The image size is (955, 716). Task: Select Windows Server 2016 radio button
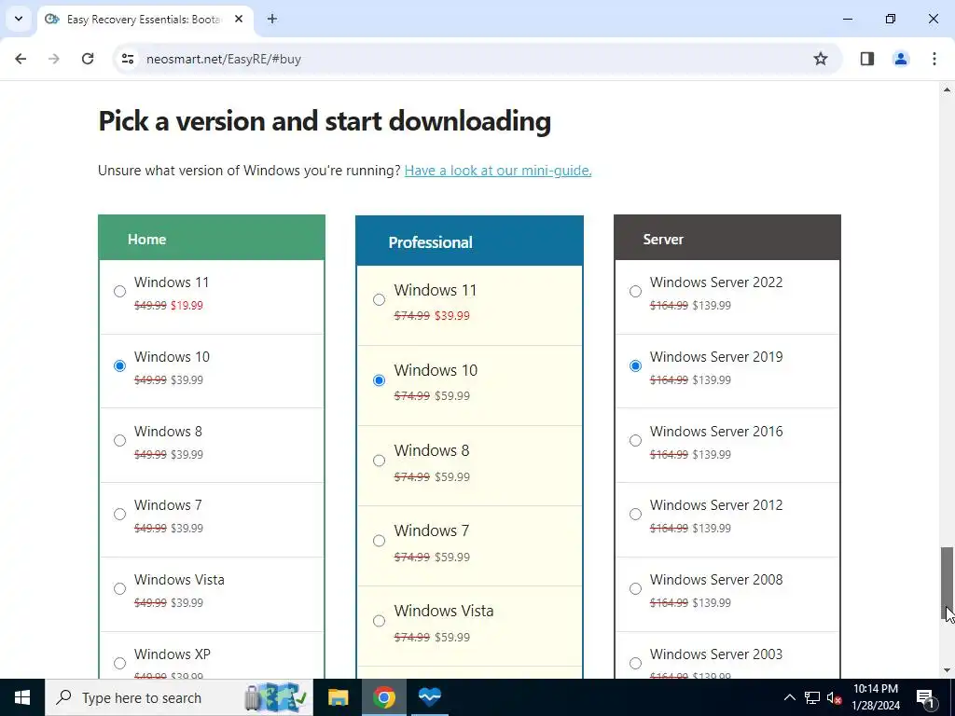click(x=635, y=440)
